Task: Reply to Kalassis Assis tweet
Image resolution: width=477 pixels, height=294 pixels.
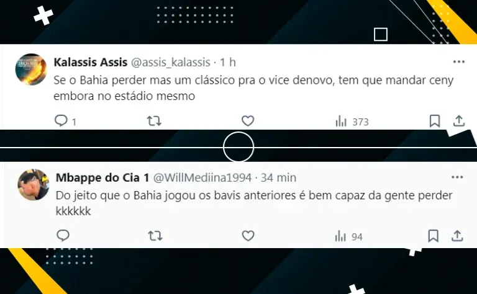Action: (61, 120)
